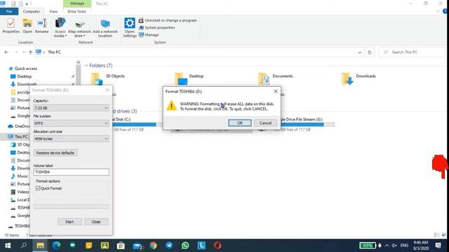Viewport: 449px width, 252px height.
Task: Click Add a network location icon
Action: point(105,28)
